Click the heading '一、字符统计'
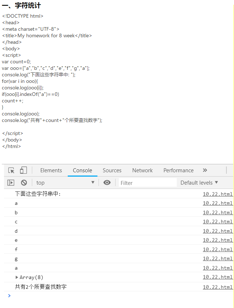Viewport: 234px width, 308px height. [21, 5]
